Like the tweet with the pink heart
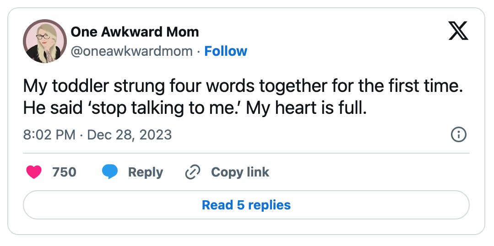This screenshot has height=246, width=494. pos(34,172)
